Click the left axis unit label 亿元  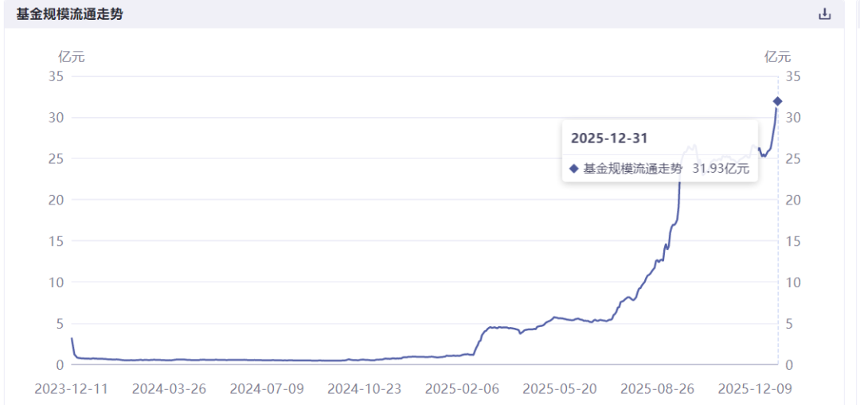tap(72, 56)
